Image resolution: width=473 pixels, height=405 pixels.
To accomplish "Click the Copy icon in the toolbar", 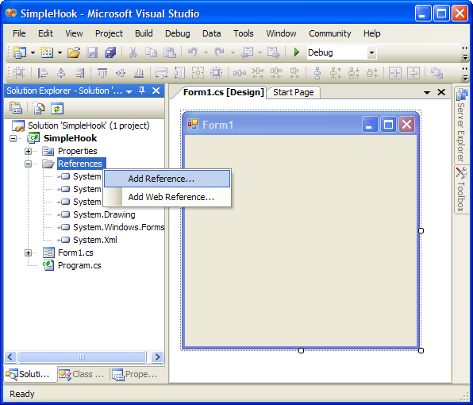I will (x=151, y=52).
